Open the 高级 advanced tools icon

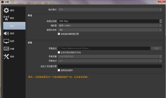pyautogui.click(x=6, y=56)
